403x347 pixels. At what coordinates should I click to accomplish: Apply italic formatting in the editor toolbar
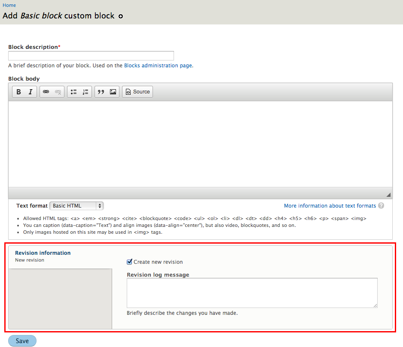click(x=31, y=92)
